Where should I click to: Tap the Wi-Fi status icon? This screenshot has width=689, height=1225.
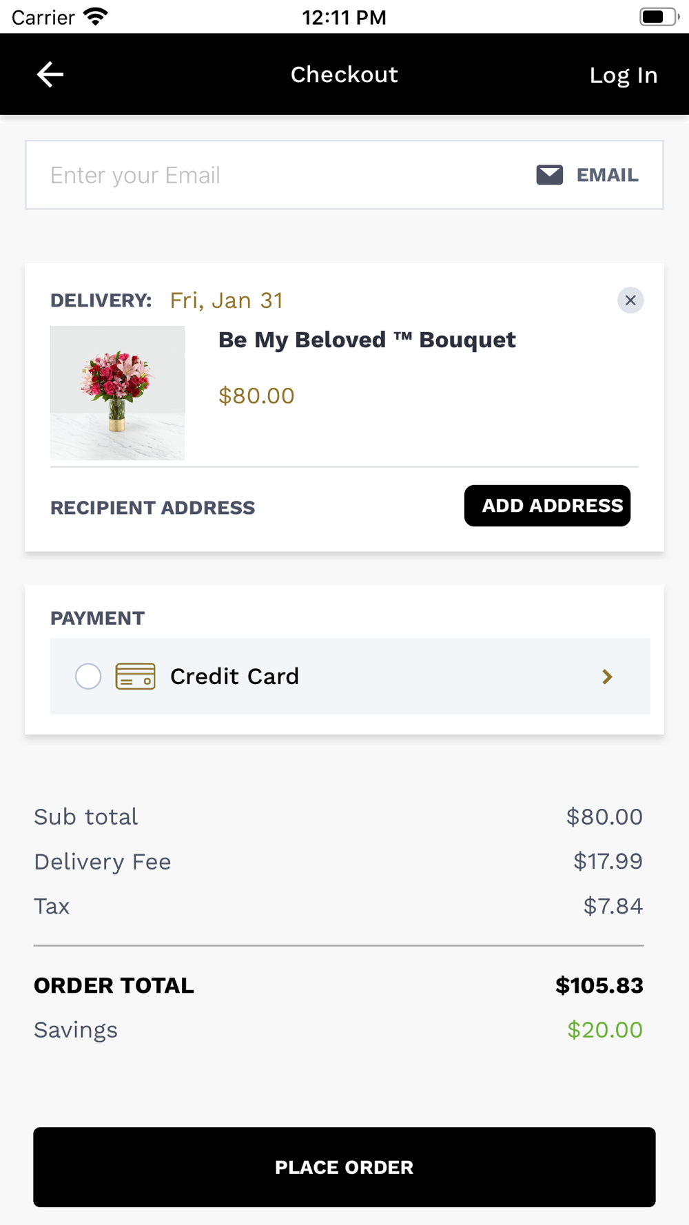(x=96, y=17)
